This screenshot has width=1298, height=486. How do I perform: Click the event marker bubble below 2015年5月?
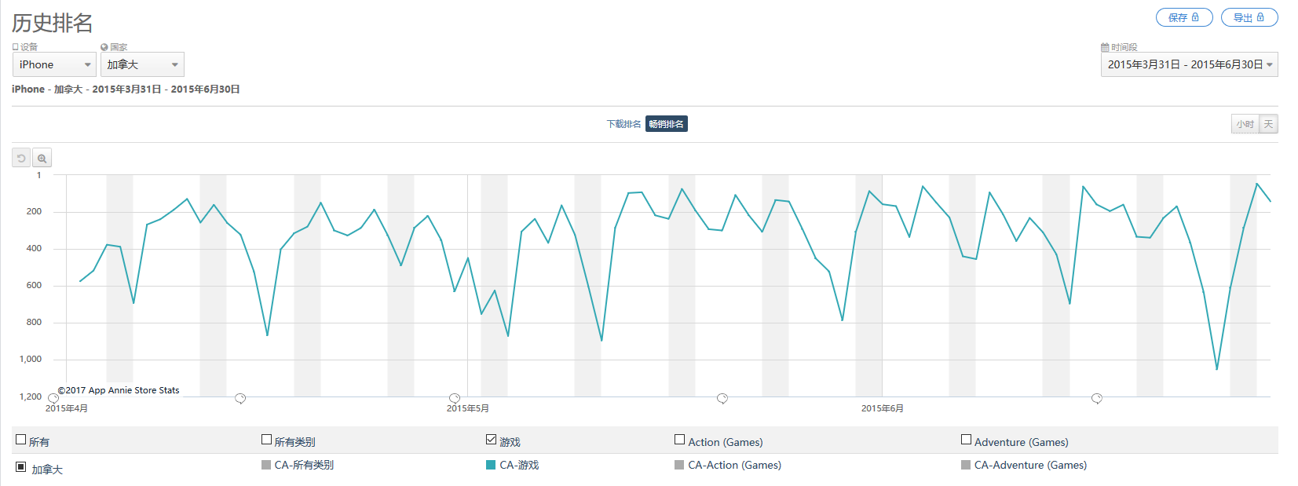pyautogui.click(x=454, y=399)
